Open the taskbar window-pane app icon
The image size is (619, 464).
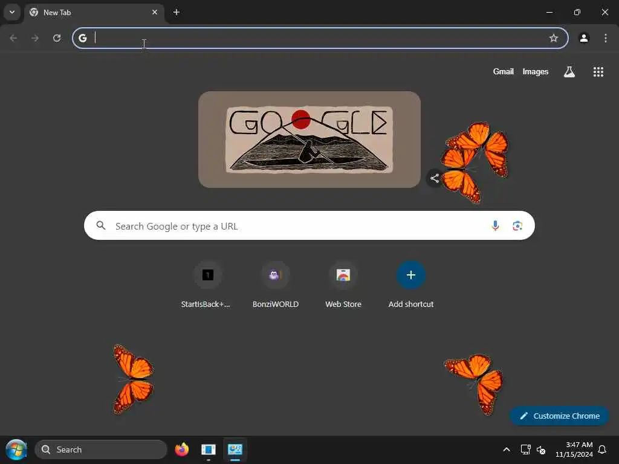click(x=209, y=449)
